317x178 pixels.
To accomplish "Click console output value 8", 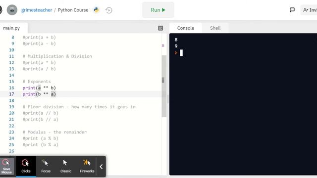I will pyautogui.click(x=176, y=40).
